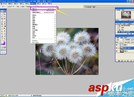Screen dimensions: 134x97
Task: Select the Move tool
Action: [x=5, y=14]
